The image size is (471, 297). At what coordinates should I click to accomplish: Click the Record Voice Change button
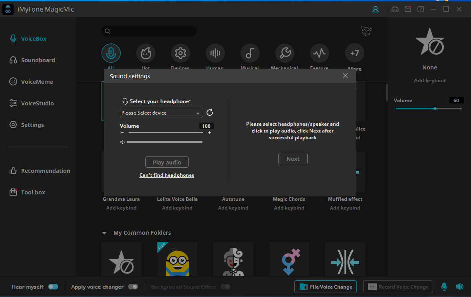(x=398, y=287)
